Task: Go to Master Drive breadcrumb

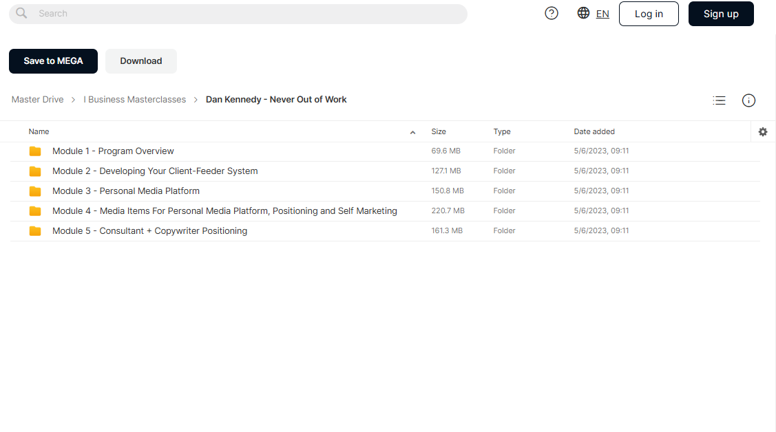Action: pyautogui.click(x=38, y=99)
